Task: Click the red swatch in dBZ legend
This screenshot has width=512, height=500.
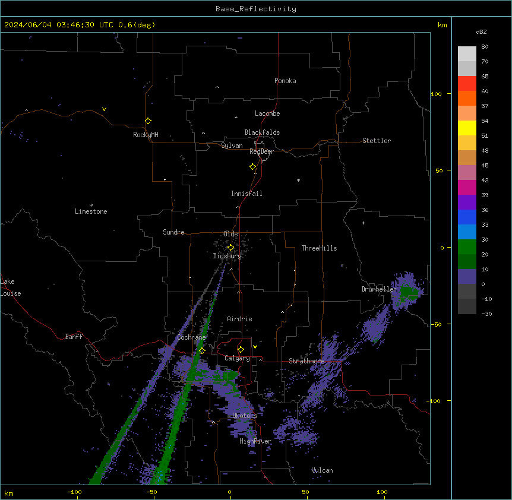Action: tap(467, 83)
